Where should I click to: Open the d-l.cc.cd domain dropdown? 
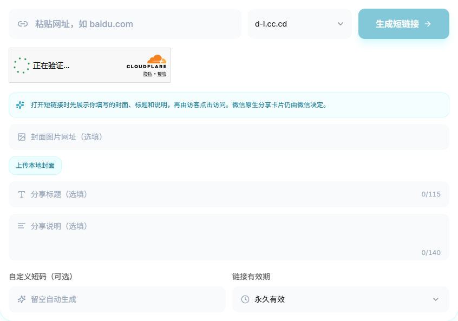(300, 24)
